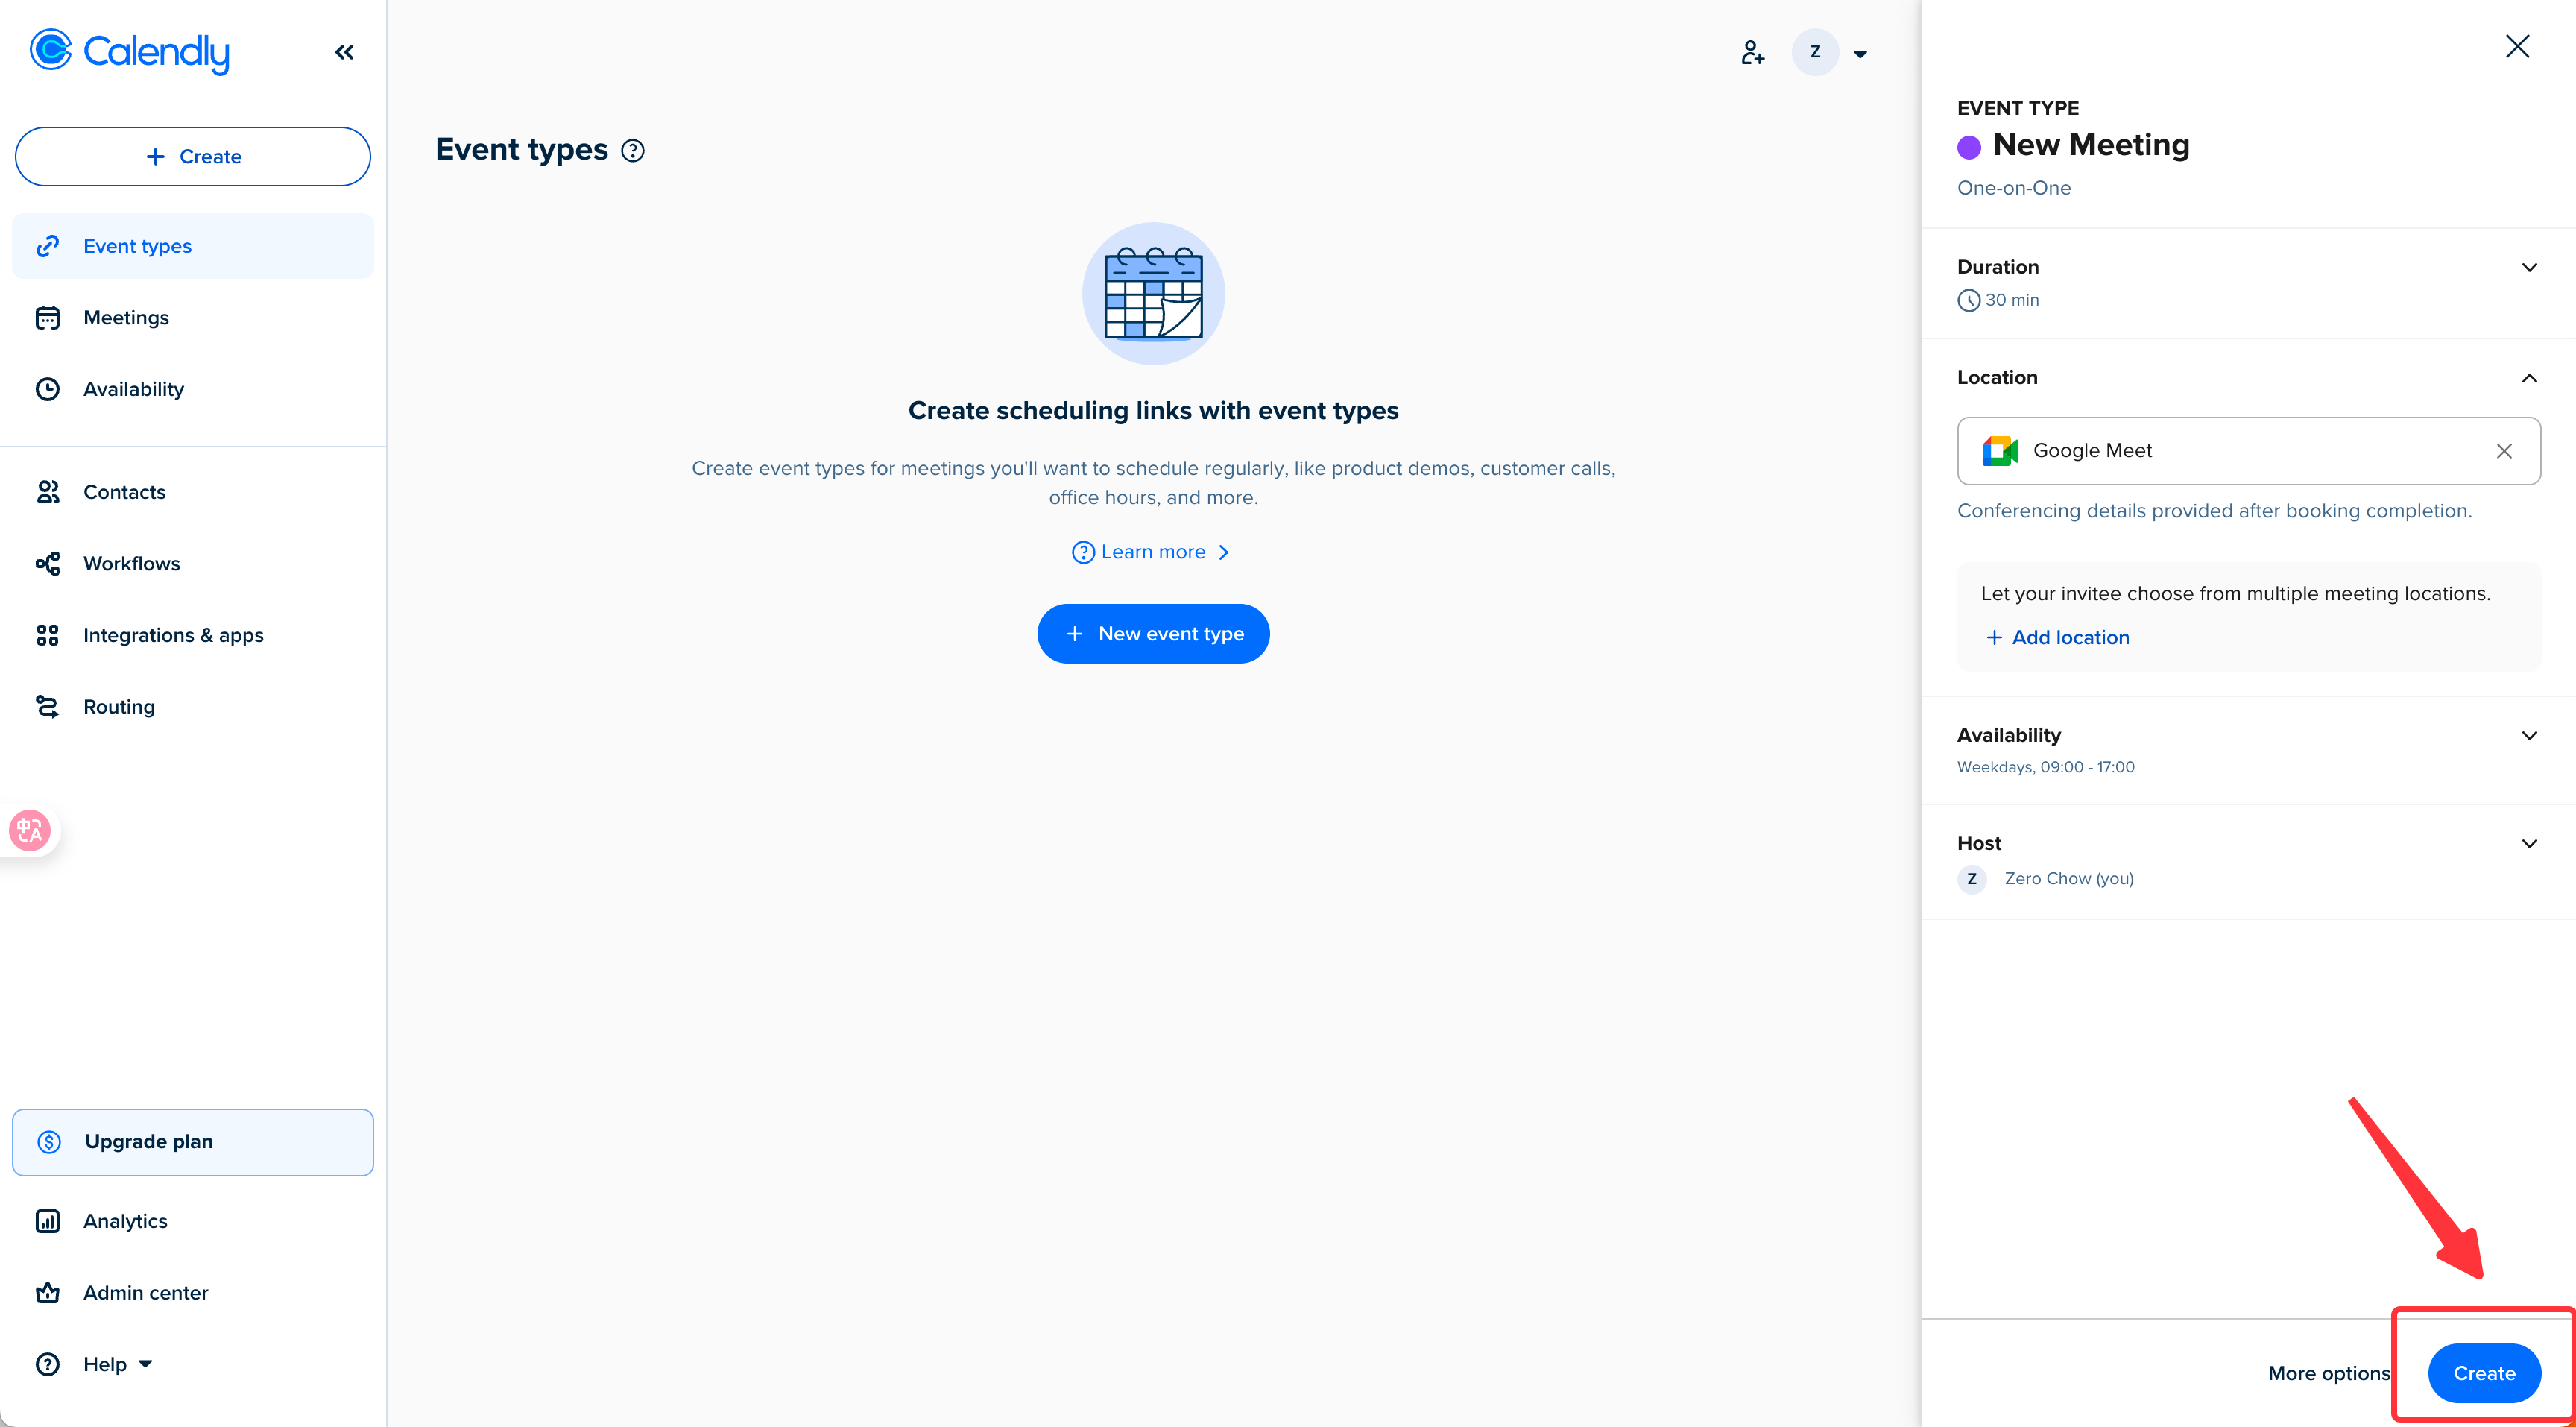Screen dimensions: 2576x1427
Task: Remove Google Meet location with X
Action: pos(2503,451)
